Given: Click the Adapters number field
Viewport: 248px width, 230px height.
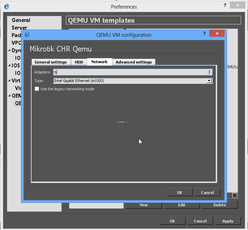Looking at the screenshot, I should tap(130, 72).
